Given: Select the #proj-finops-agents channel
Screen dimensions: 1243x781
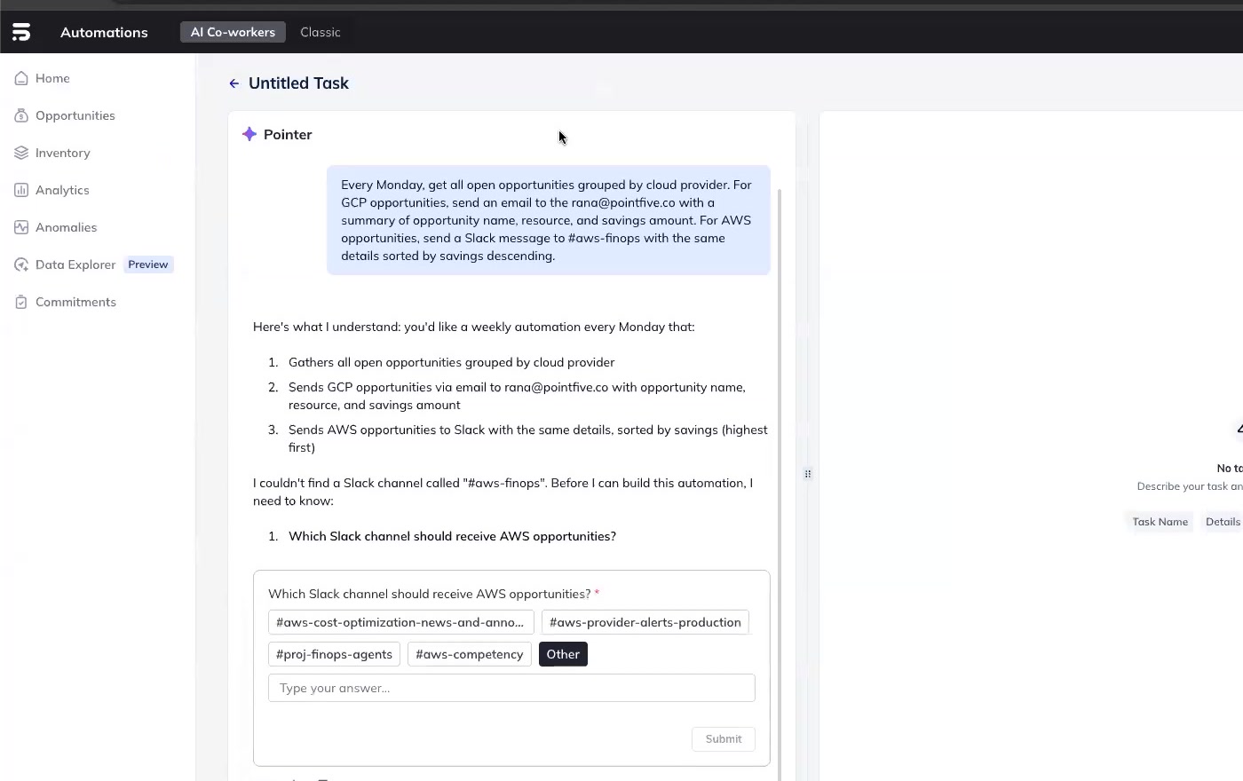Looking at the screenshot, I should (334, 654).
